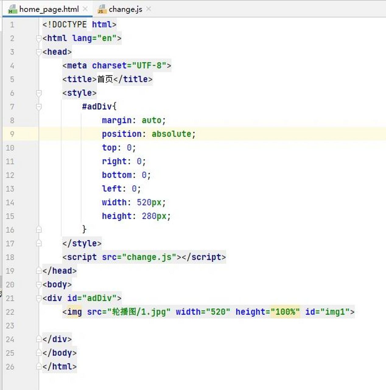Screen dimensions: 386x390
Task: Fold the #adDiv rule on line 7
Action: pos(39,107)
